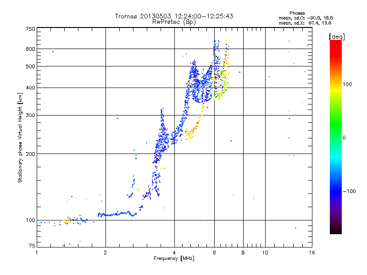This screenshot has height=275, width=367.
Task: Click the y-axis tick label "300"
Action: point(31,115)
